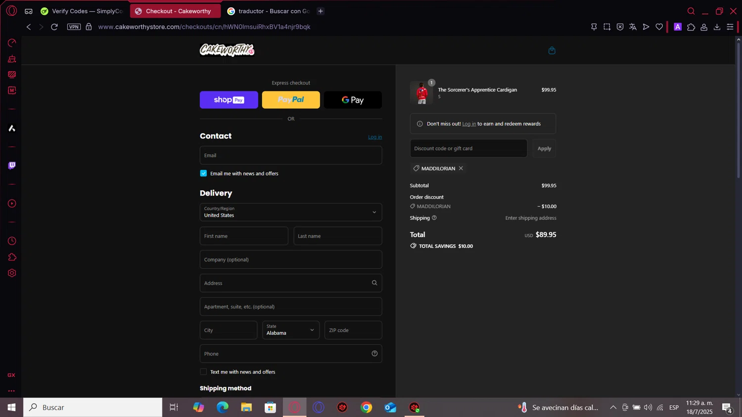Viewport: 742px width, 417px height.
Task: Click the City input field
Action: [229, 330]
